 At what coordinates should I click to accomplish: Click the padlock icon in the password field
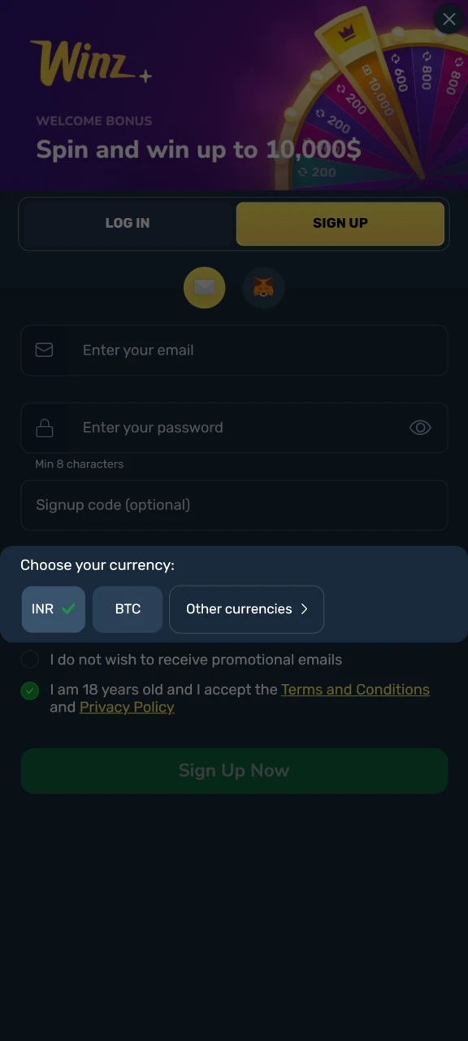44,427
